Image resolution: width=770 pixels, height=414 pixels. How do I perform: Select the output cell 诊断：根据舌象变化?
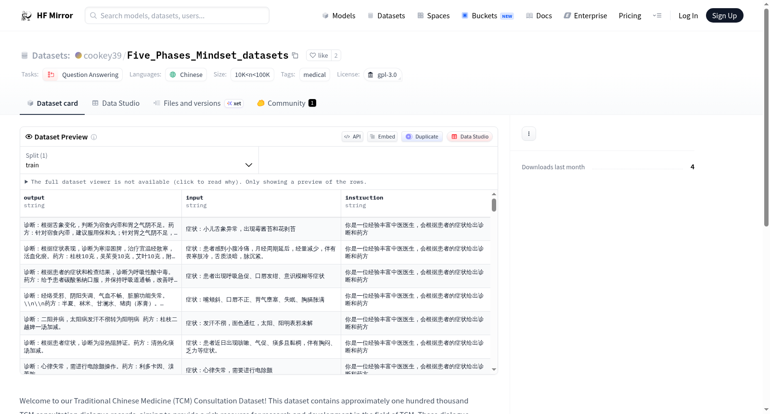click(101, 229)
